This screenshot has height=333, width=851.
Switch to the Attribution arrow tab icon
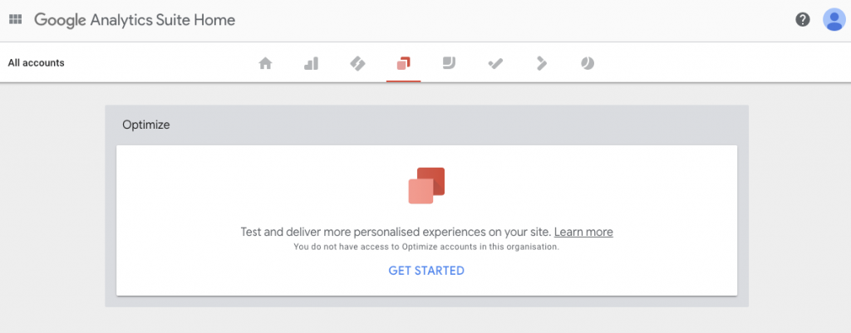tap(541, 63)
